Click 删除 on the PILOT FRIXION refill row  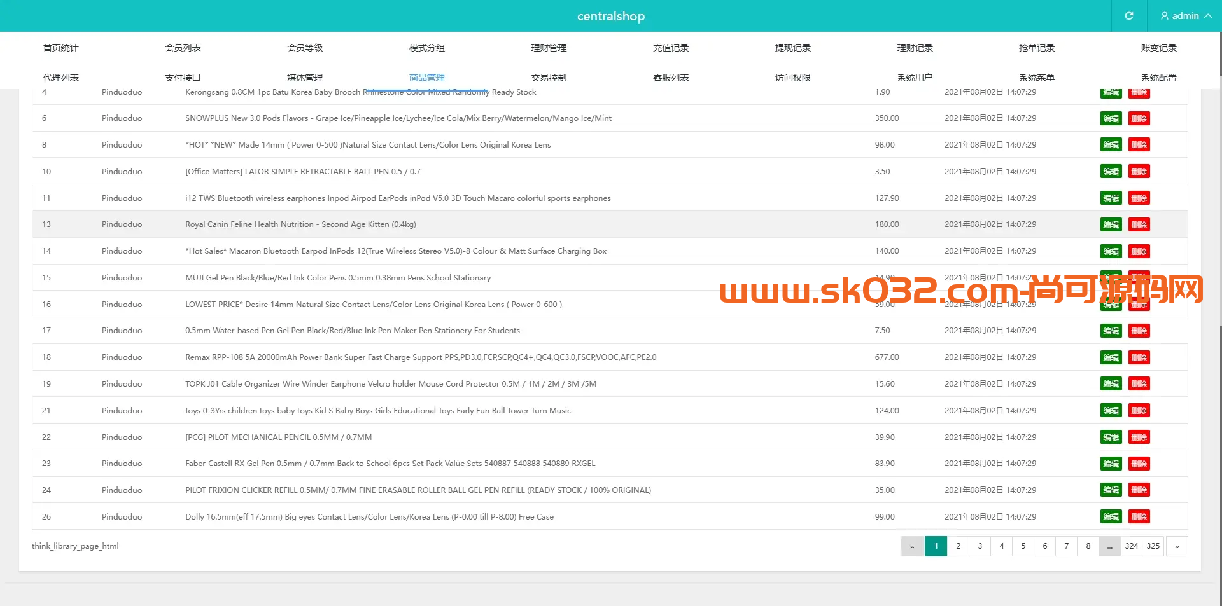coord(1139,490)
